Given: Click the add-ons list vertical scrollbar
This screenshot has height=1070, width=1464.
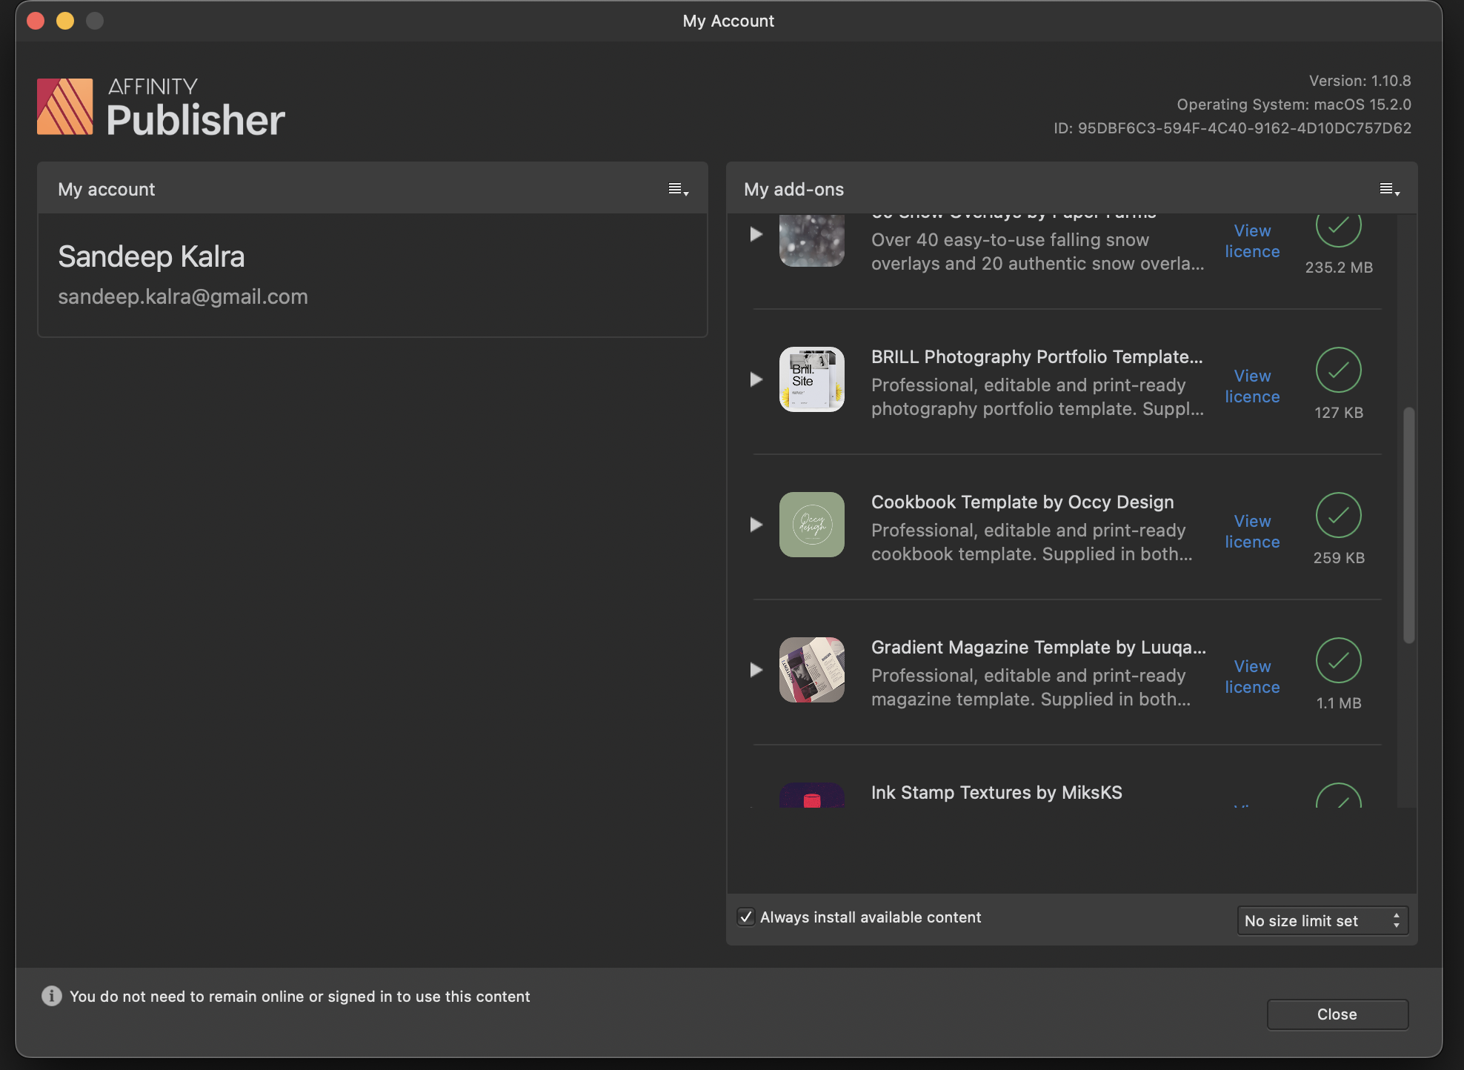Looking at the screenshot, I should [1408, 525].
